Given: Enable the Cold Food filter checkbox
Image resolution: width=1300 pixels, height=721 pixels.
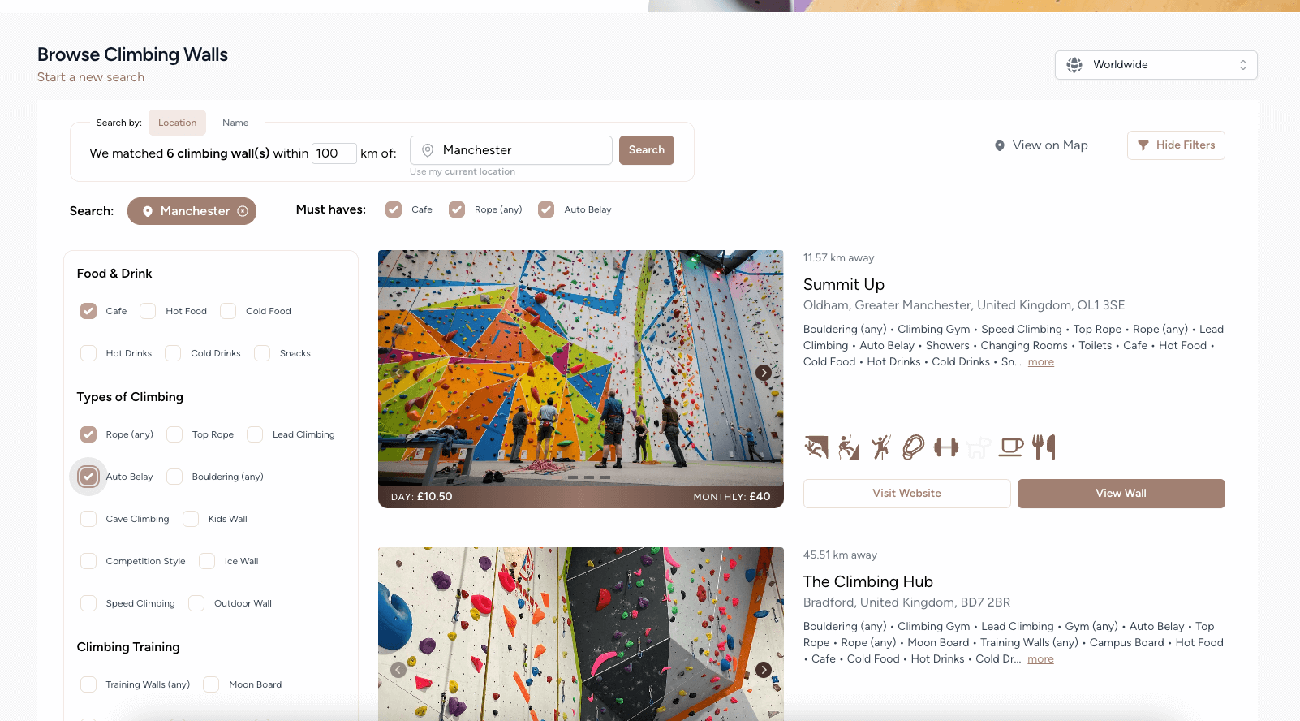Looking at the screenshot, I should 228,311.
